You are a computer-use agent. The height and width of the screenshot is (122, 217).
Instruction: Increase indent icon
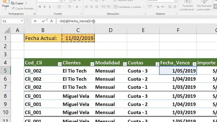108,7
